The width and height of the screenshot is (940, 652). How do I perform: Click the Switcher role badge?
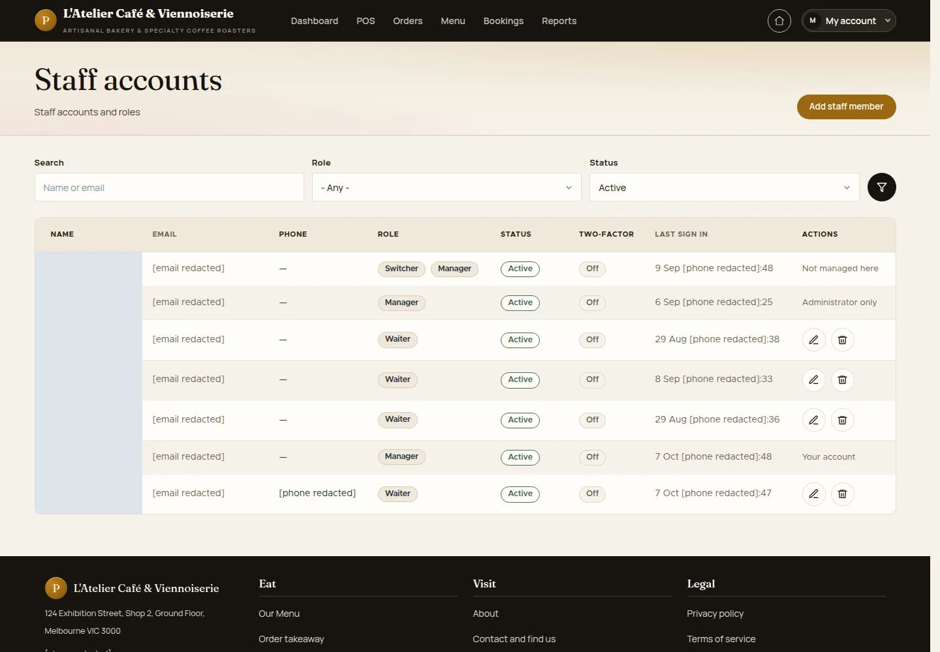(401, 269)
